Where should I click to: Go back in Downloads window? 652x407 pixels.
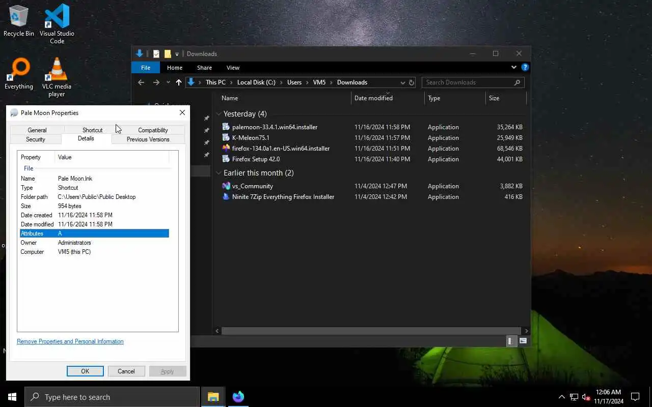click(x=141, y=82)
